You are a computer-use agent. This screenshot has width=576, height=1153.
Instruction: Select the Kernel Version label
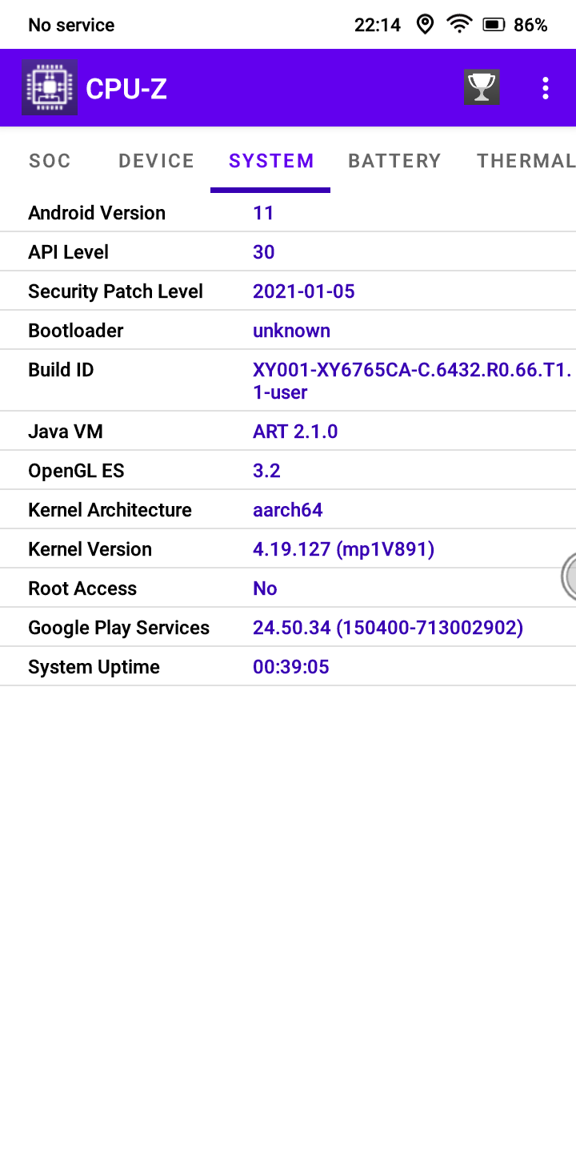90,549
